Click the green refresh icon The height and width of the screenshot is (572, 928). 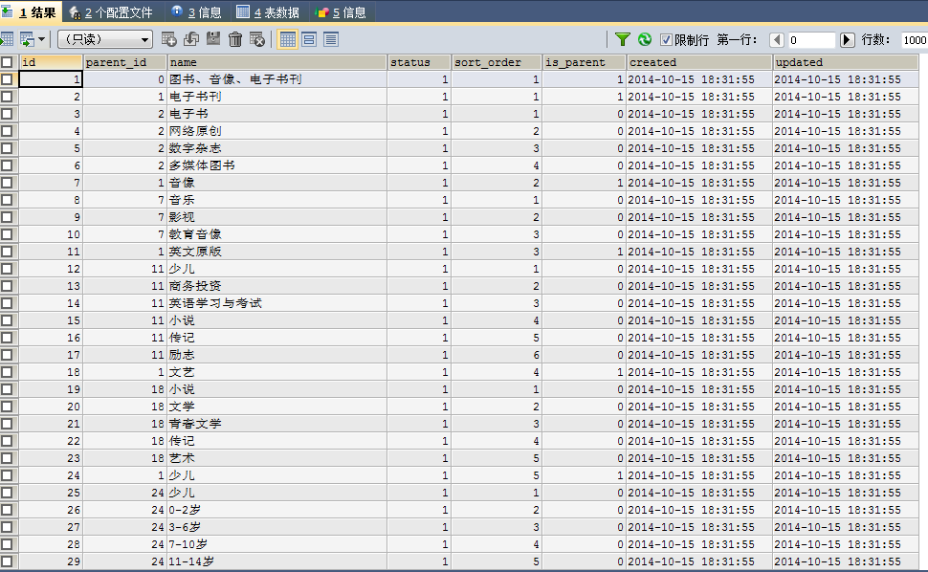[645, 39]
